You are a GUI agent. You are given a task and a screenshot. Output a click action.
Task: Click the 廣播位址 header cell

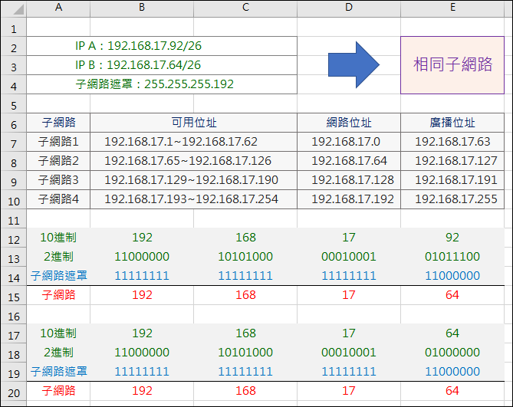click(x=452, y=123)
